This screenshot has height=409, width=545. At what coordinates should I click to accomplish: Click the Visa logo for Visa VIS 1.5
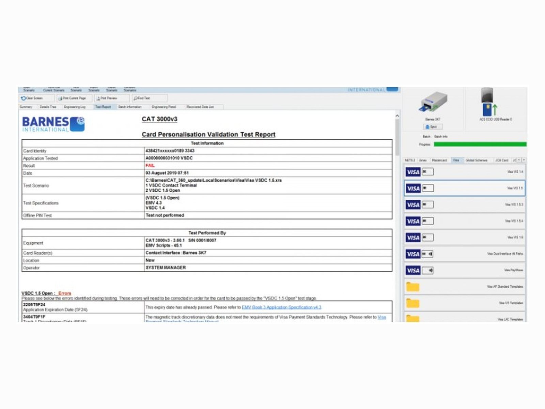[x=413, y=188]
